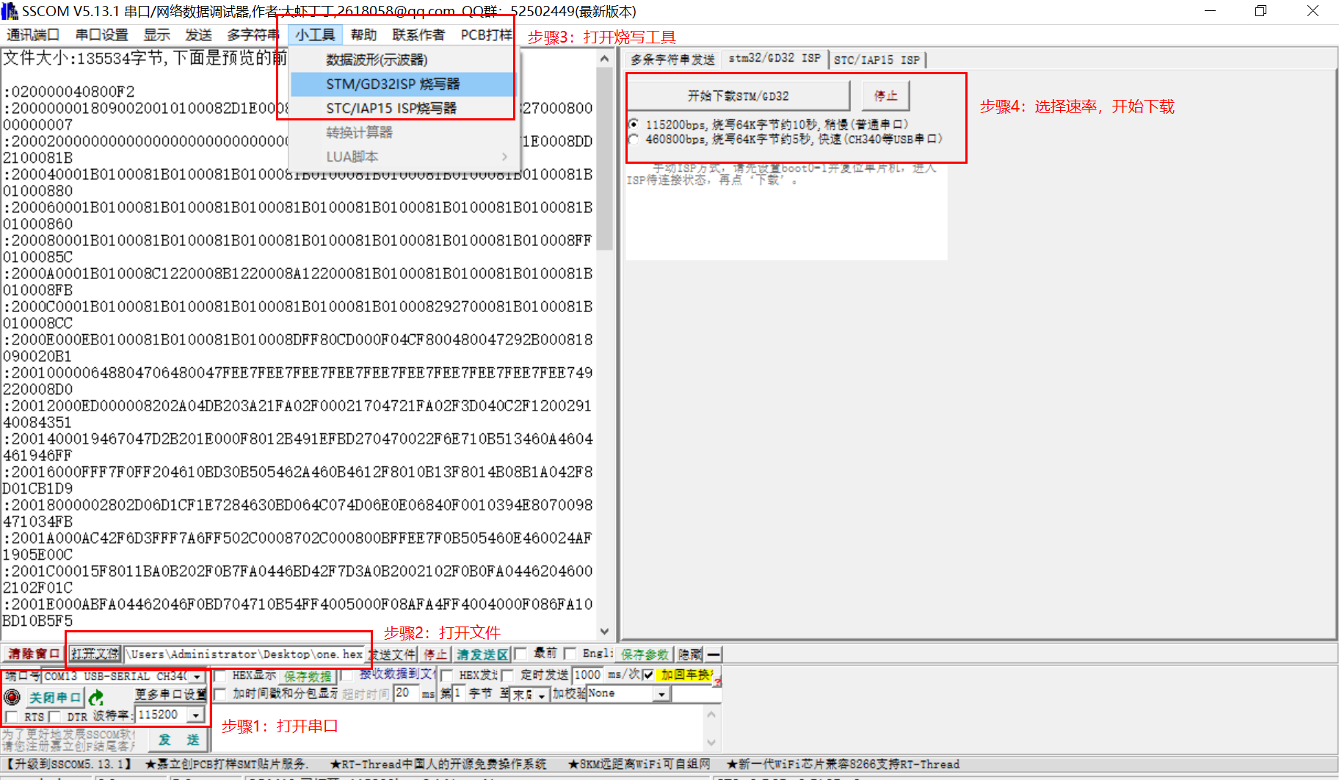
Task: Click the receive area scrollbar down arrow
Action: click(x=604, y=631)
